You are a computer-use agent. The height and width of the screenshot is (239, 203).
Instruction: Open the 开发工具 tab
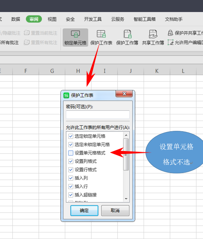(93, 19)
